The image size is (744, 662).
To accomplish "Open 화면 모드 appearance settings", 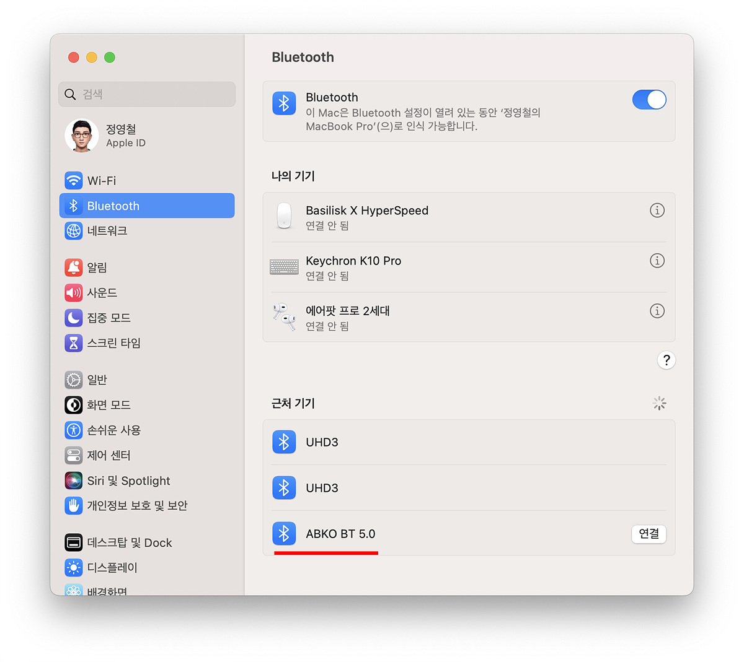I will (x=147, y=405).
